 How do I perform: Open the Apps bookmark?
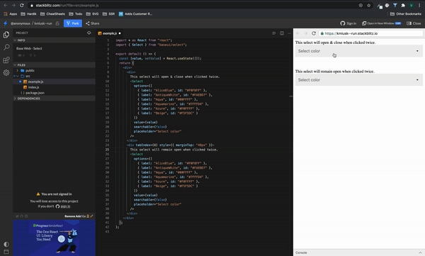(x=11, y=14)
